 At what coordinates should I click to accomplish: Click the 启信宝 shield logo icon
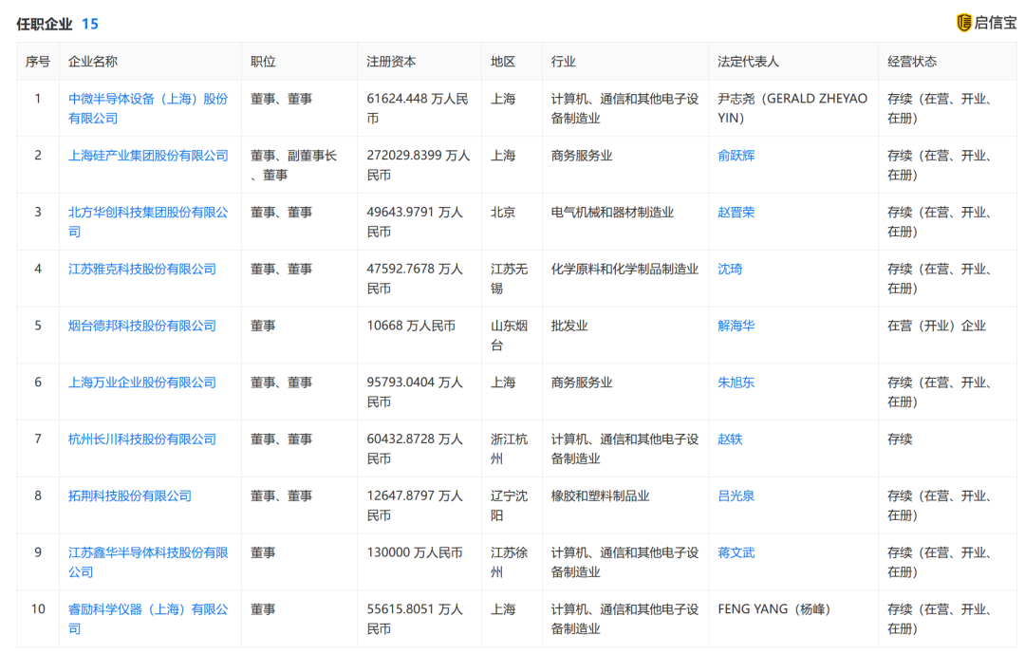(963, 23)
